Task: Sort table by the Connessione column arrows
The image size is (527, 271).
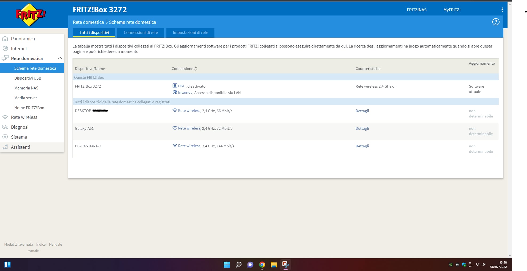Action: [196, 69]
